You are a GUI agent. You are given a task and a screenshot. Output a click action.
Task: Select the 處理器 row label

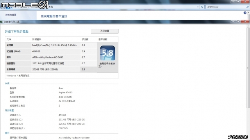click(10, 45)
